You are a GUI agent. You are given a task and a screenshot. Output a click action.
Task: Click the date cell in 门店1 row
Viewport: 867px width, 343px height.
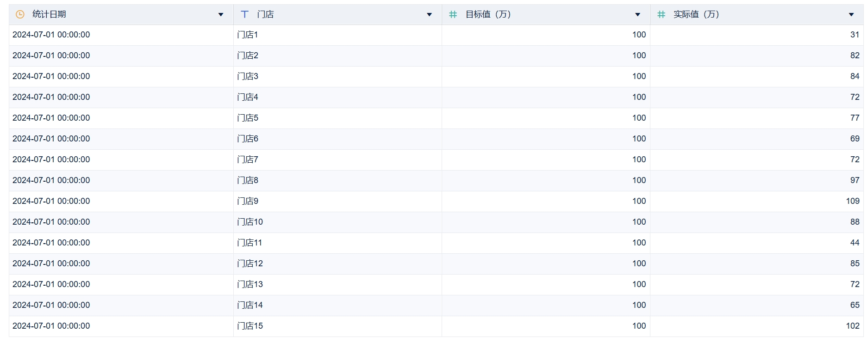click(x=121, y=35)
